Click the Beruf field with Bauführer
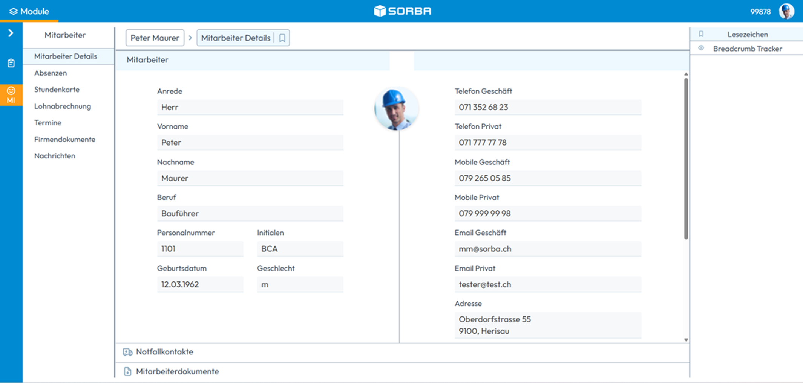803x383 pixels. point(250,213)
